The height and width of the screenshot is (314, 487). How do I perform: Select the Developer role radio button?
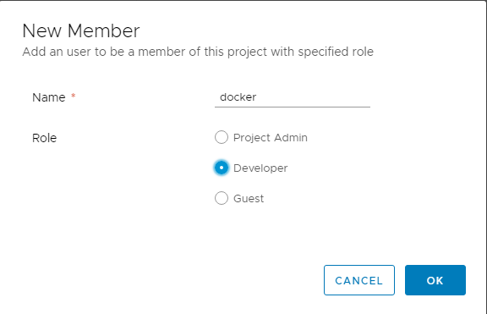[222, 168]
